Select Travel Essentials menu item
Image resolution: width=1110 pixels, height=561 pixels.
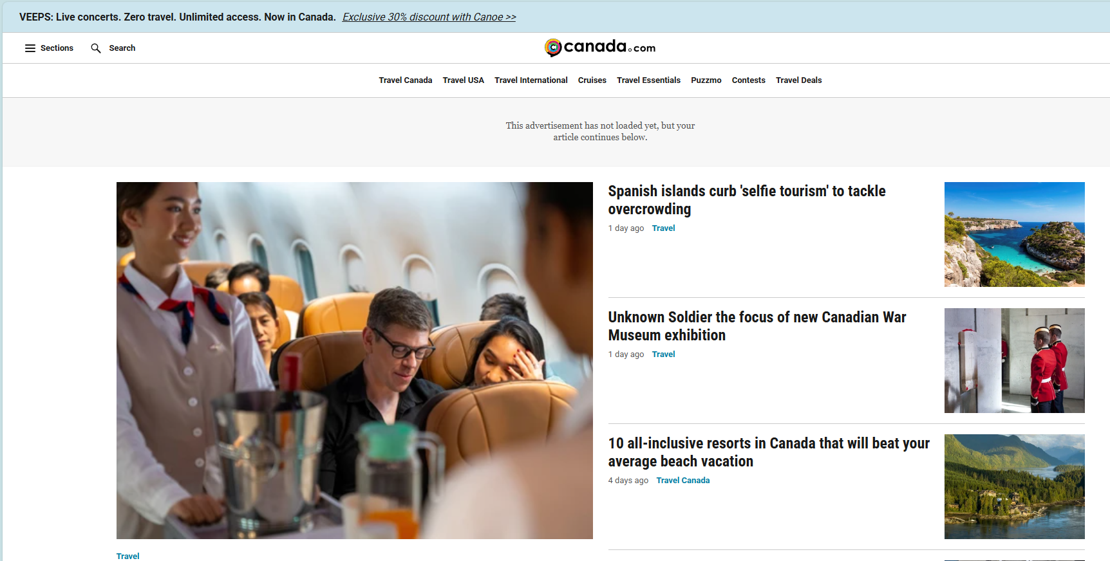648,80
